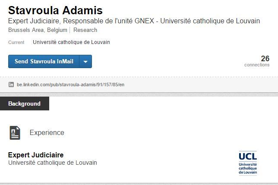Viewport: 278px width, 185px height.
Task: Click Université catholique de Louvain next to Current
Action: (71, 42)
